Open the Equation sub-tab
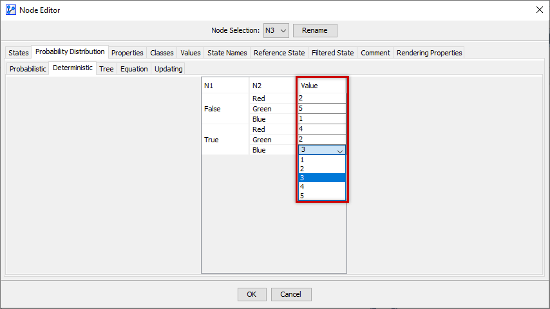Image resolution: width=550 pixels, height=309 pixels. 134,69
